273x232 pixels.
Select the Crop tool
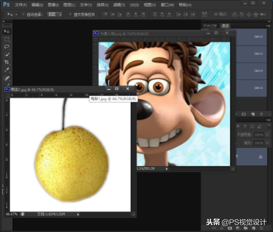pyautogui.click(x=7, y=62)
